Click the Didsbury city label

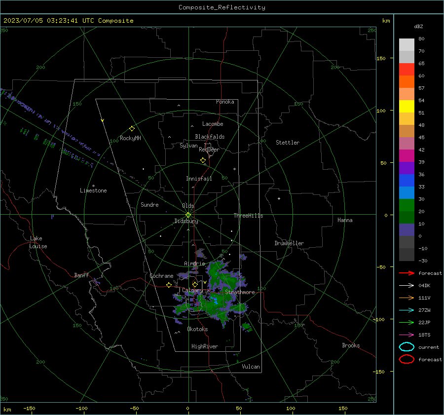click(x=186, y=221)
